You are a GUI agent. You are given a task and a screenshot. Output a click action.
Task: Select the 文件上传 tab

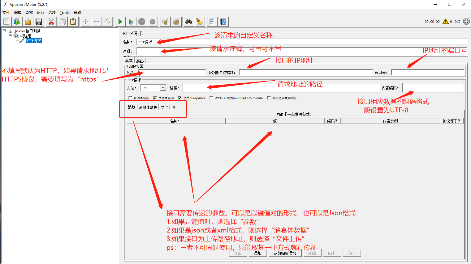[168, 107]
